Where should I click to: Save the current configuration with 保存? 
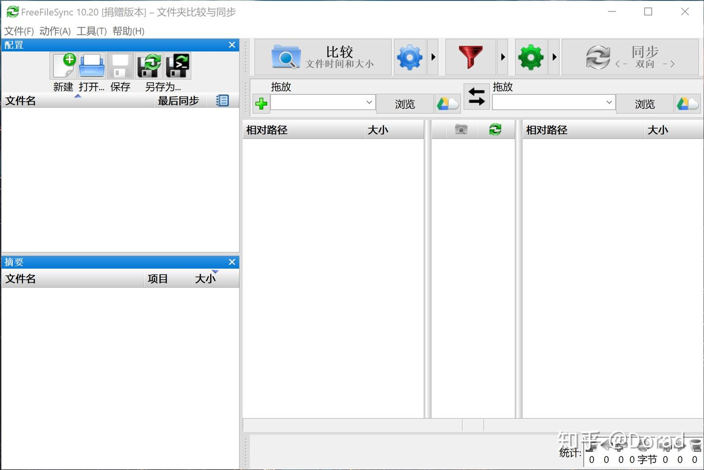pyautogui.click(x=120, y=65)
